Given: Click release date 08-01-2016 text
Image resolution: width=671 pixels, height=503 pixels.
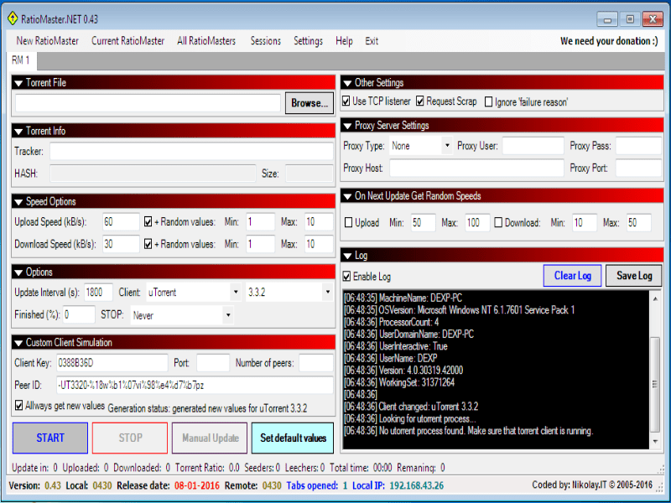Looking at the screenshot, I should 197,485.
